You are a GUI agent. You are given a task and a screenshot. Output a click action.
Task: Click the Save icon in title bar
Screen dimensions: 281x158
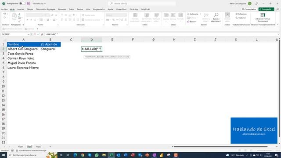tap(28, 4)
